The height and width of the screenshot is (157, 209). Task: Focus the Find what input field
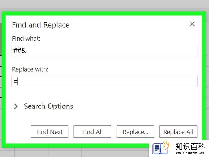coord(104,51)
